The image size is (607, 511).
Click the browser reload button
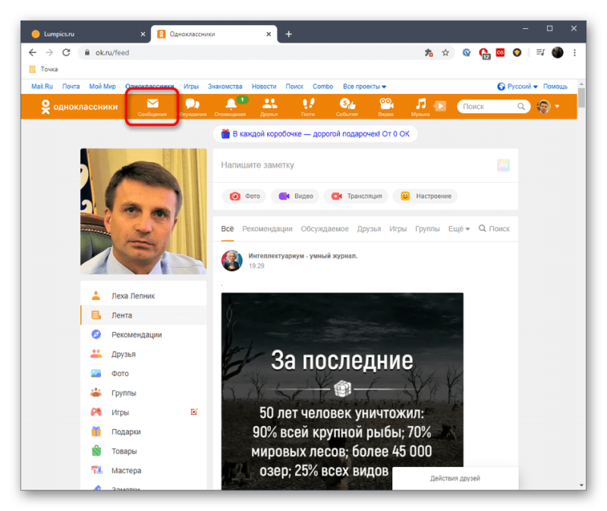click(66, 52)
